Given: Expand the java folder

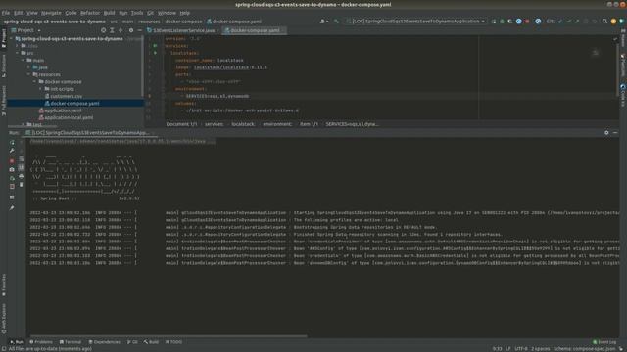Looking at the screenshot, I should click(x=28, y=67).
